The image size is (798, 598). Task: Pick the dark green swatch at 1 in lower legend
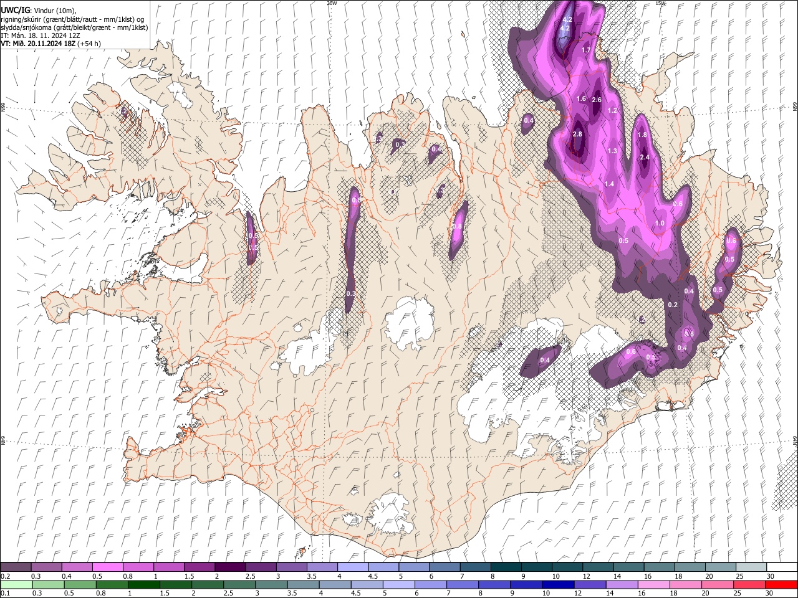(143, 585)
